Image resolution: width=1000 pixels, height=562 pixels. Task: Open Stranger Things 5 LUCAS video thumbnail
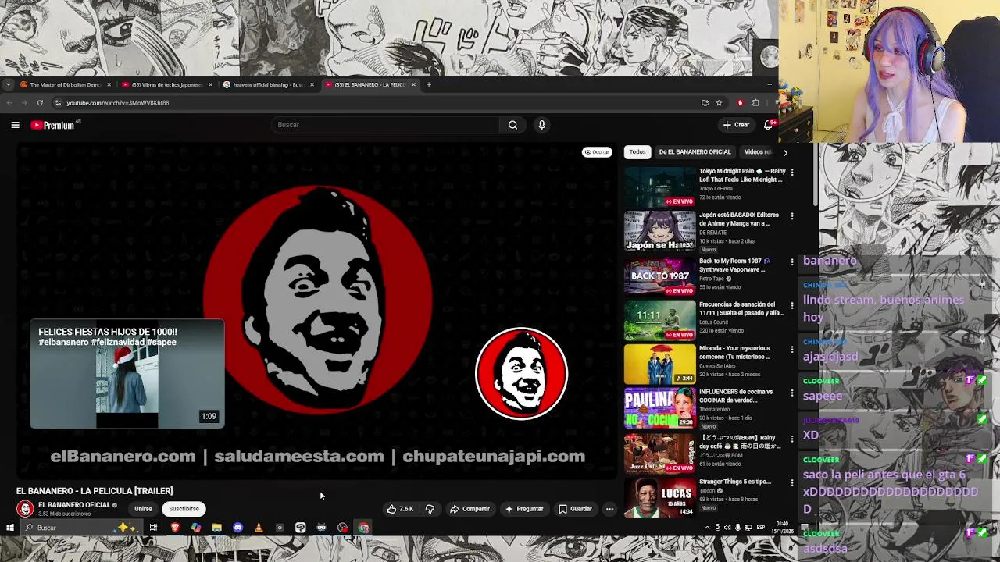coord(659,497)
